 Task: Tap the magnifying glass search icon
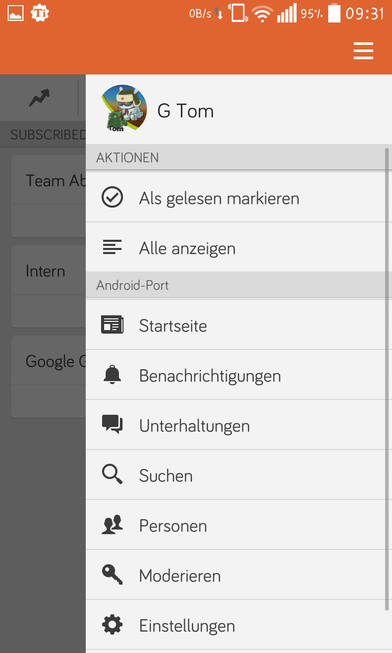tap(112, 475)
